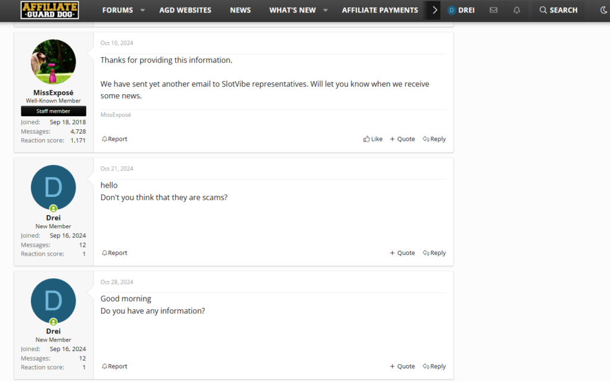The image size is (610, 382).
Task: Quote the Oct 21 post by Drei
Action: coord(402,253)
